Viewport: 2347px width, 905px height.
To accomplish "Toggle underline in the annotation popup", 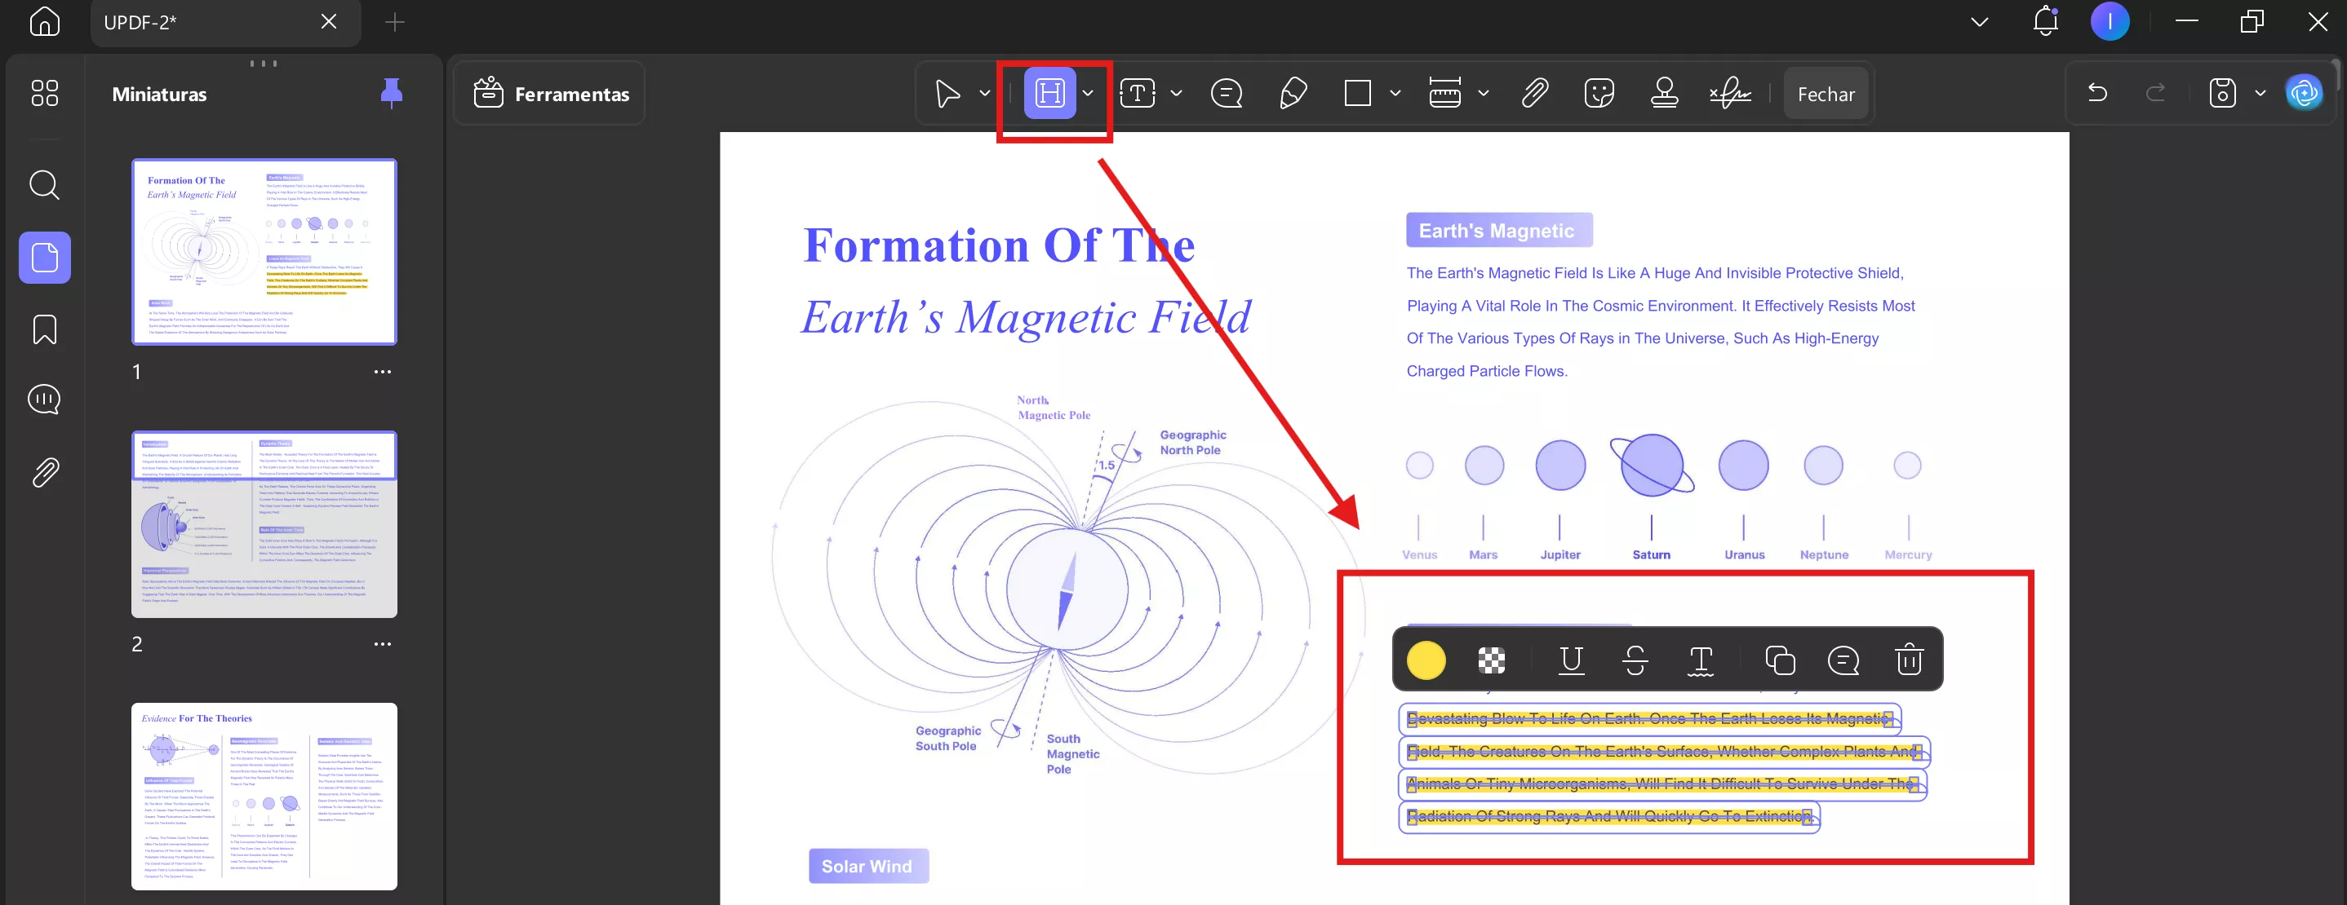I will [1571, 659].
